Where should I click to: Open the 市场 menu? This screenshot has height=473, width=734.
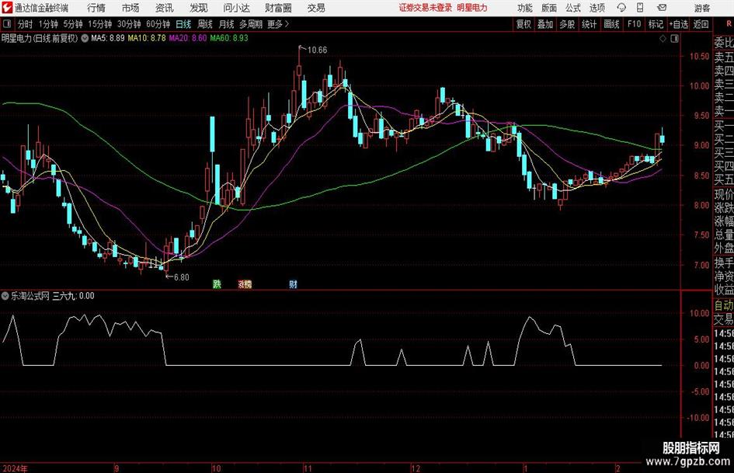coord(130,8)
